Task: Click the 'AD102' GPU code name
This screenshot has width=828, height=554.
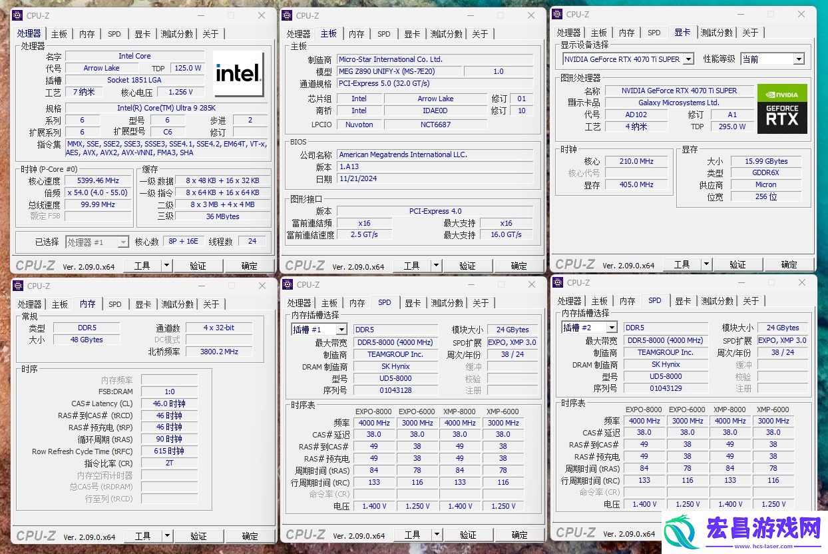Action: [x=636, y=115]
